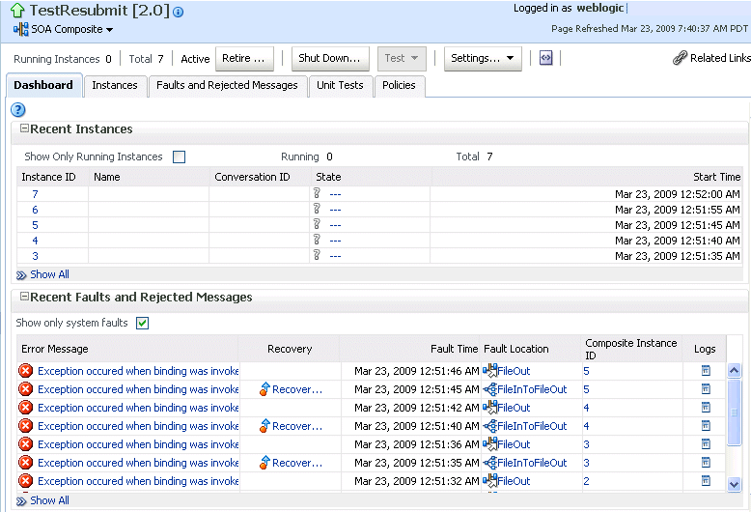
Task: Click the FileInToFileOut component icon at 12:51:45 AM
Action: [x=489, y=388]
